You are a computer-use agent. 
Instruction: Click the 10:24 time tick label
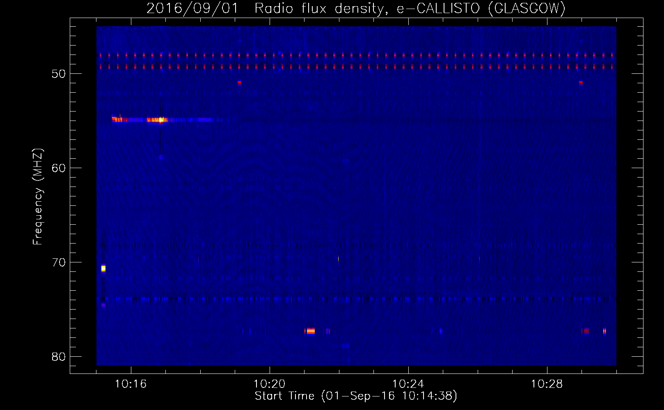[408, 384]
